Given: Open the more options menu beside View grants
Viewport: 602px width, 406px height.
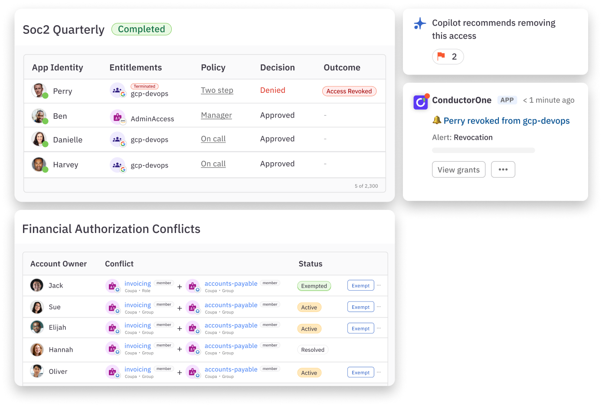Looking at the screenshot, I should tap(503, 170).
